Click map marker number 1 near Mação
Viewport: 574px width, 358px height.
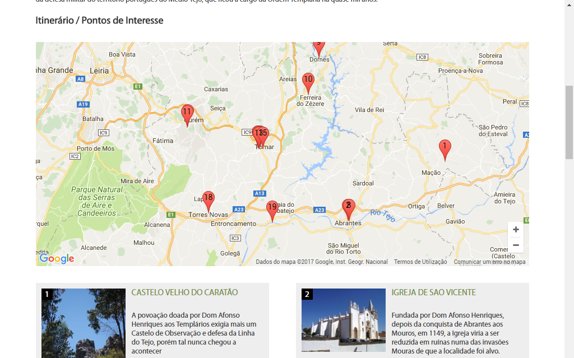point(445,148)
